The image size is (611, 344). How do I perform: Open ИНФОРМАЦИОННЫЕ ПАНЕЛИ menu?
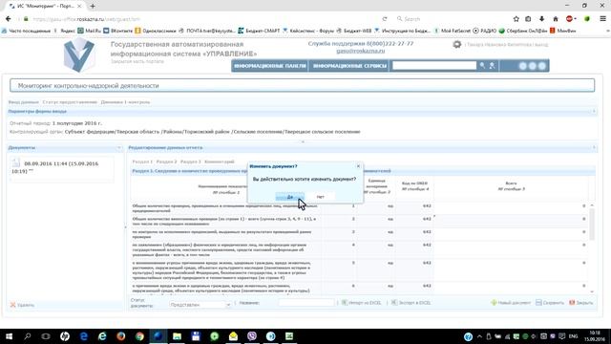click(269, 66)
